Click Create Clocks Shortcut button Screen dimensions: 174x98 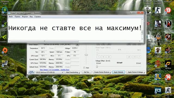click(x=102, y=72)
